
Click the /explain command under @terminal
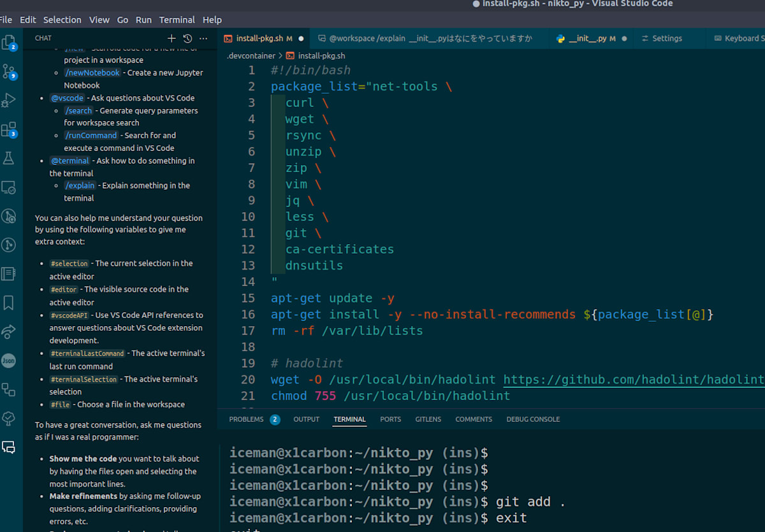(x=80, y=185)
